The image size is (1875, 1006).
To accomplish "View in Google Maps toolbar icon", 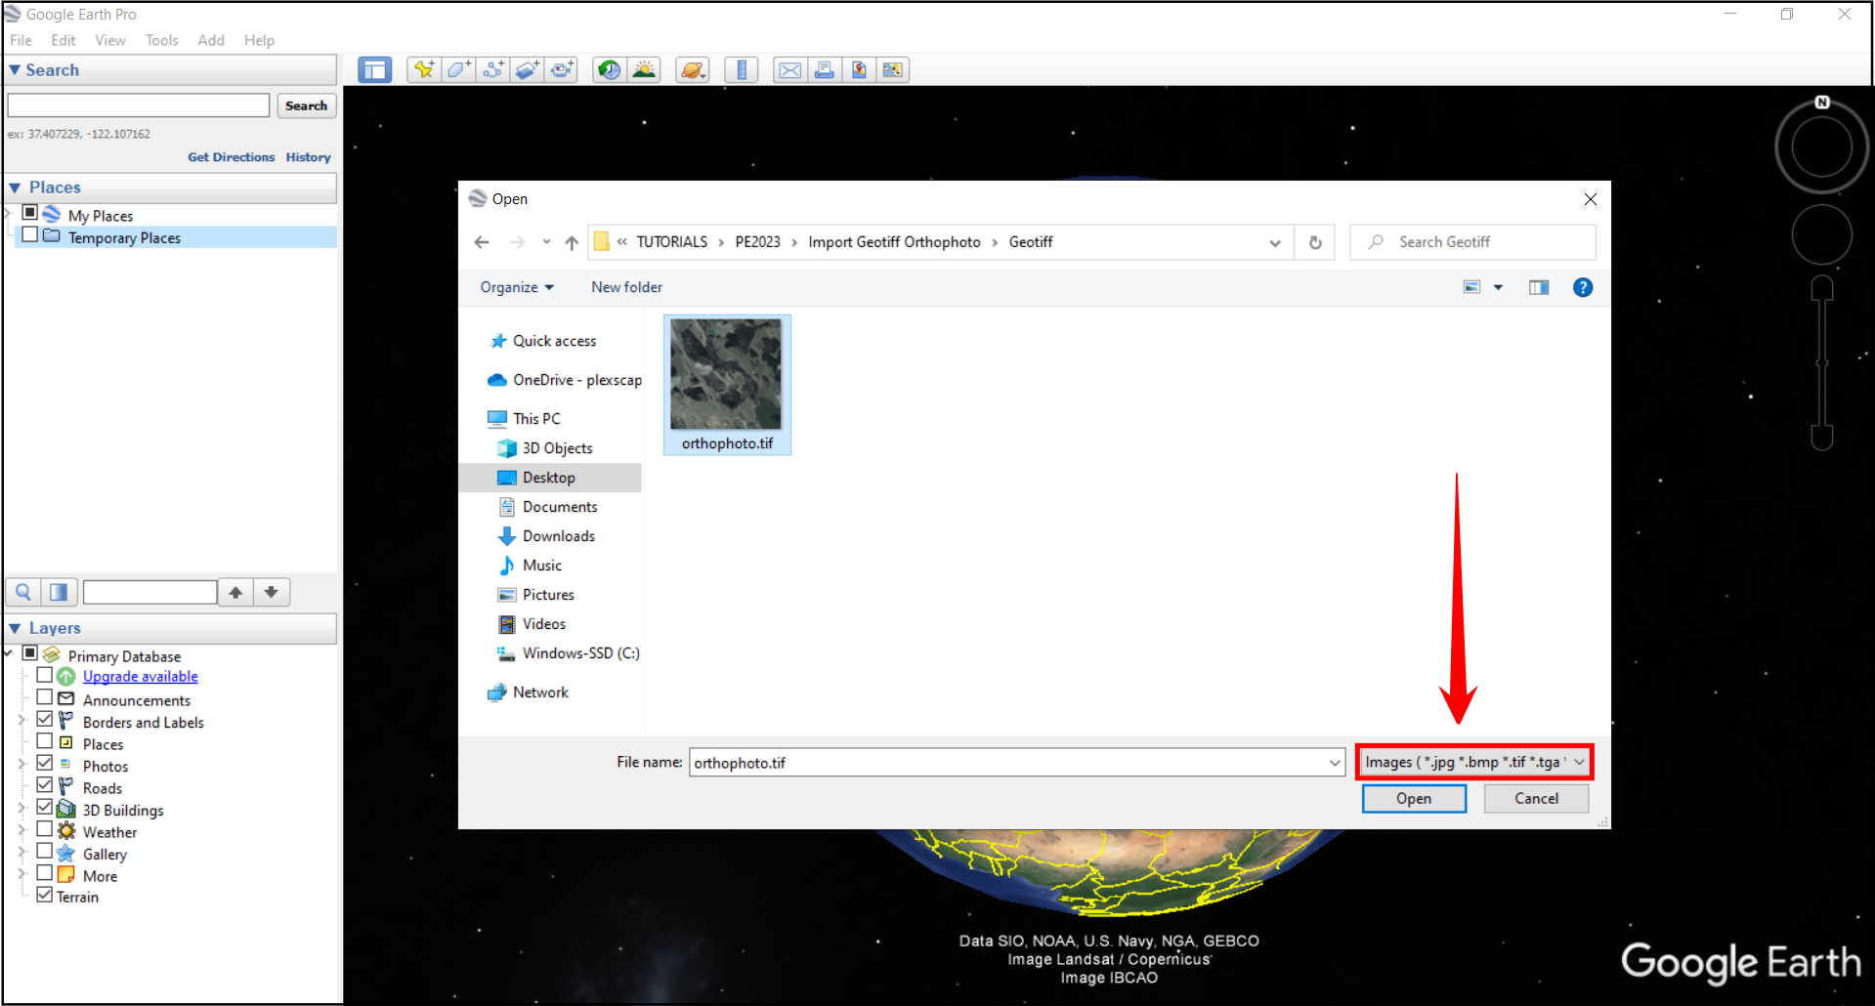I will pos(893,70).
